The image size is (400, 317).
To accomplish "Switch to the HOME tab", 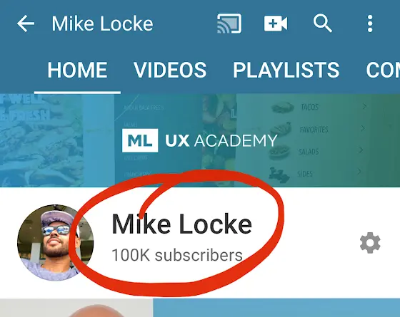I will coord(77,71).
